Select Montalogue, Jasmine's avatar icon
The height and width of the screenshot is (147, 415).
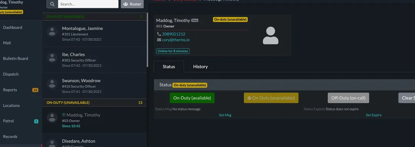tap(52, 31)
